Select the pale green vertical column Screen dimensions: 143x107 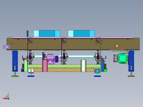click(x=84, y=66)
